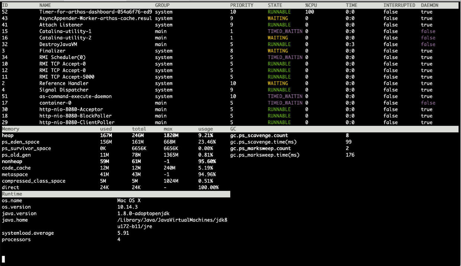Click the nonheap row label
461x266 pixels.
12,161
